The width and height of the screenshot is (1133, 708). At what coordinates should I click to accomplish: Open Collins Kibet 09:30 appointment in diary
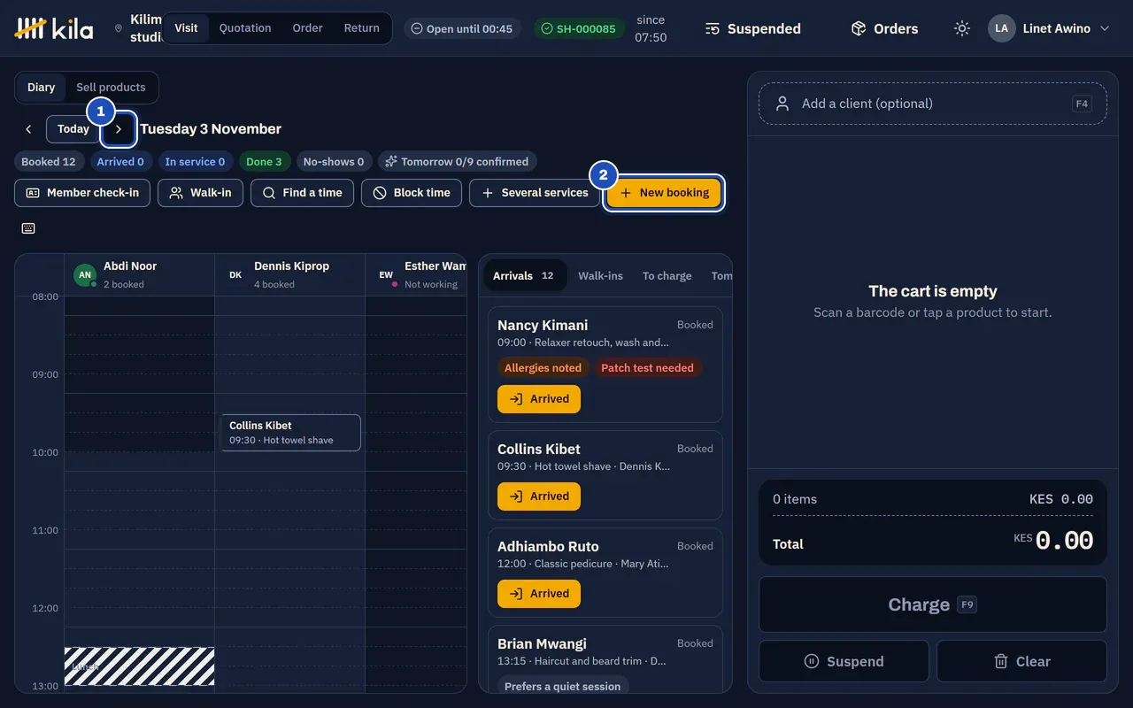290,433
